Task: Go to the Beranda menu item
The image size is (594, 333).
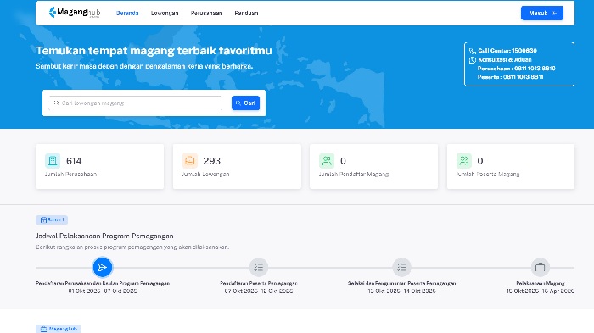Action: tap(127, 14)
